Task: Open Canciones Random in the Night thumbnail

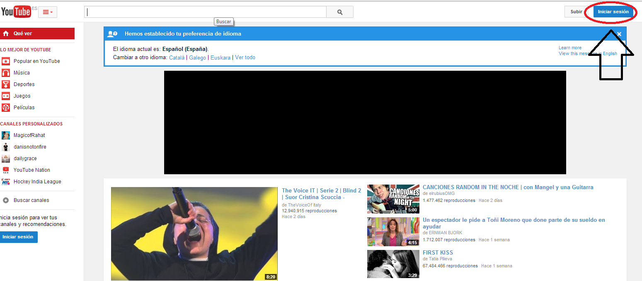Action: (393, 199)
